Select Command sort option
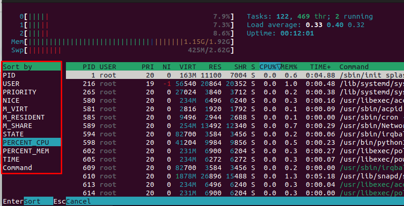Image resolution: width=404 pixels, height=206 pixels. [x=17, y=168]
